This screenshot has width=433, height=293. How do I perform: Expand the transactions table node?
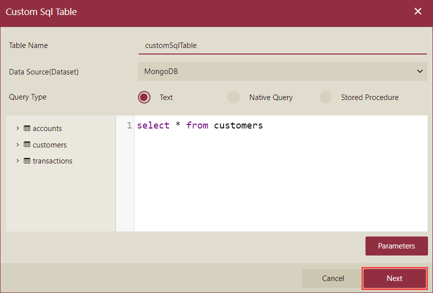pos(17,161)
